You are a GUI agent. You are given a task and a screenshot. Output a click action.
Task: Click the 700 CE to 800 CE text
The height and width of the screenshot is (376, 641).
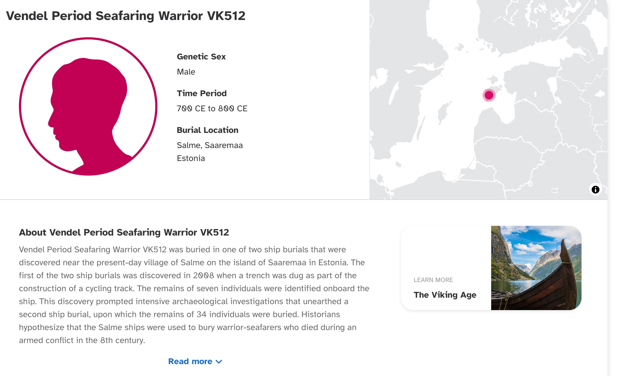coord(212,109)
